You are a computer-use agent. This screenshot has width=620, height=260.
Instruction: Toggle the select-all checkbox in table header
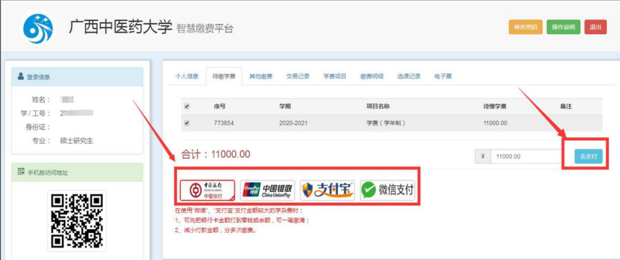pyautogui.click(x=187, y=107)
